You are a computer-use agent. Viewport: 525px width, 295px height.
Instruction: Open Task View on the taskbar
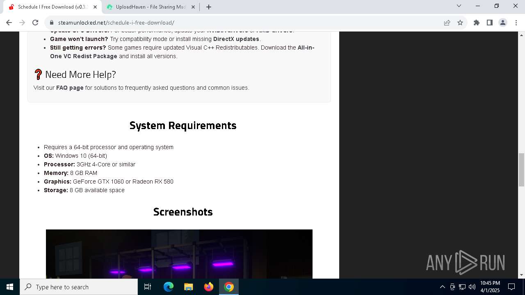[x=148, y=287]
